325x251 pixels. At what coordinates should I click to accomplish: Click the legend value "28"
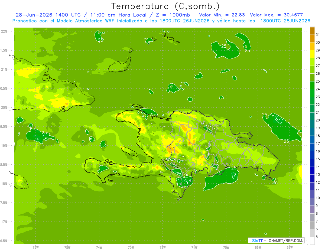point(318,58)
